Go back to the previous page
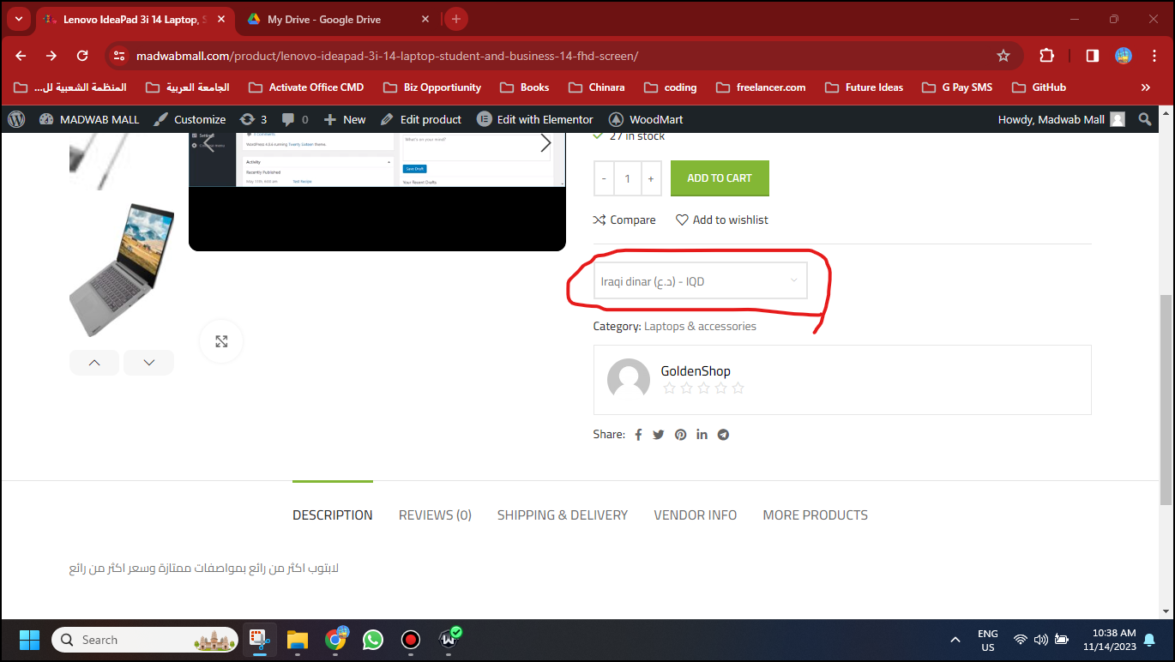Screen dimensions: 1175x662 pos(21,56)
